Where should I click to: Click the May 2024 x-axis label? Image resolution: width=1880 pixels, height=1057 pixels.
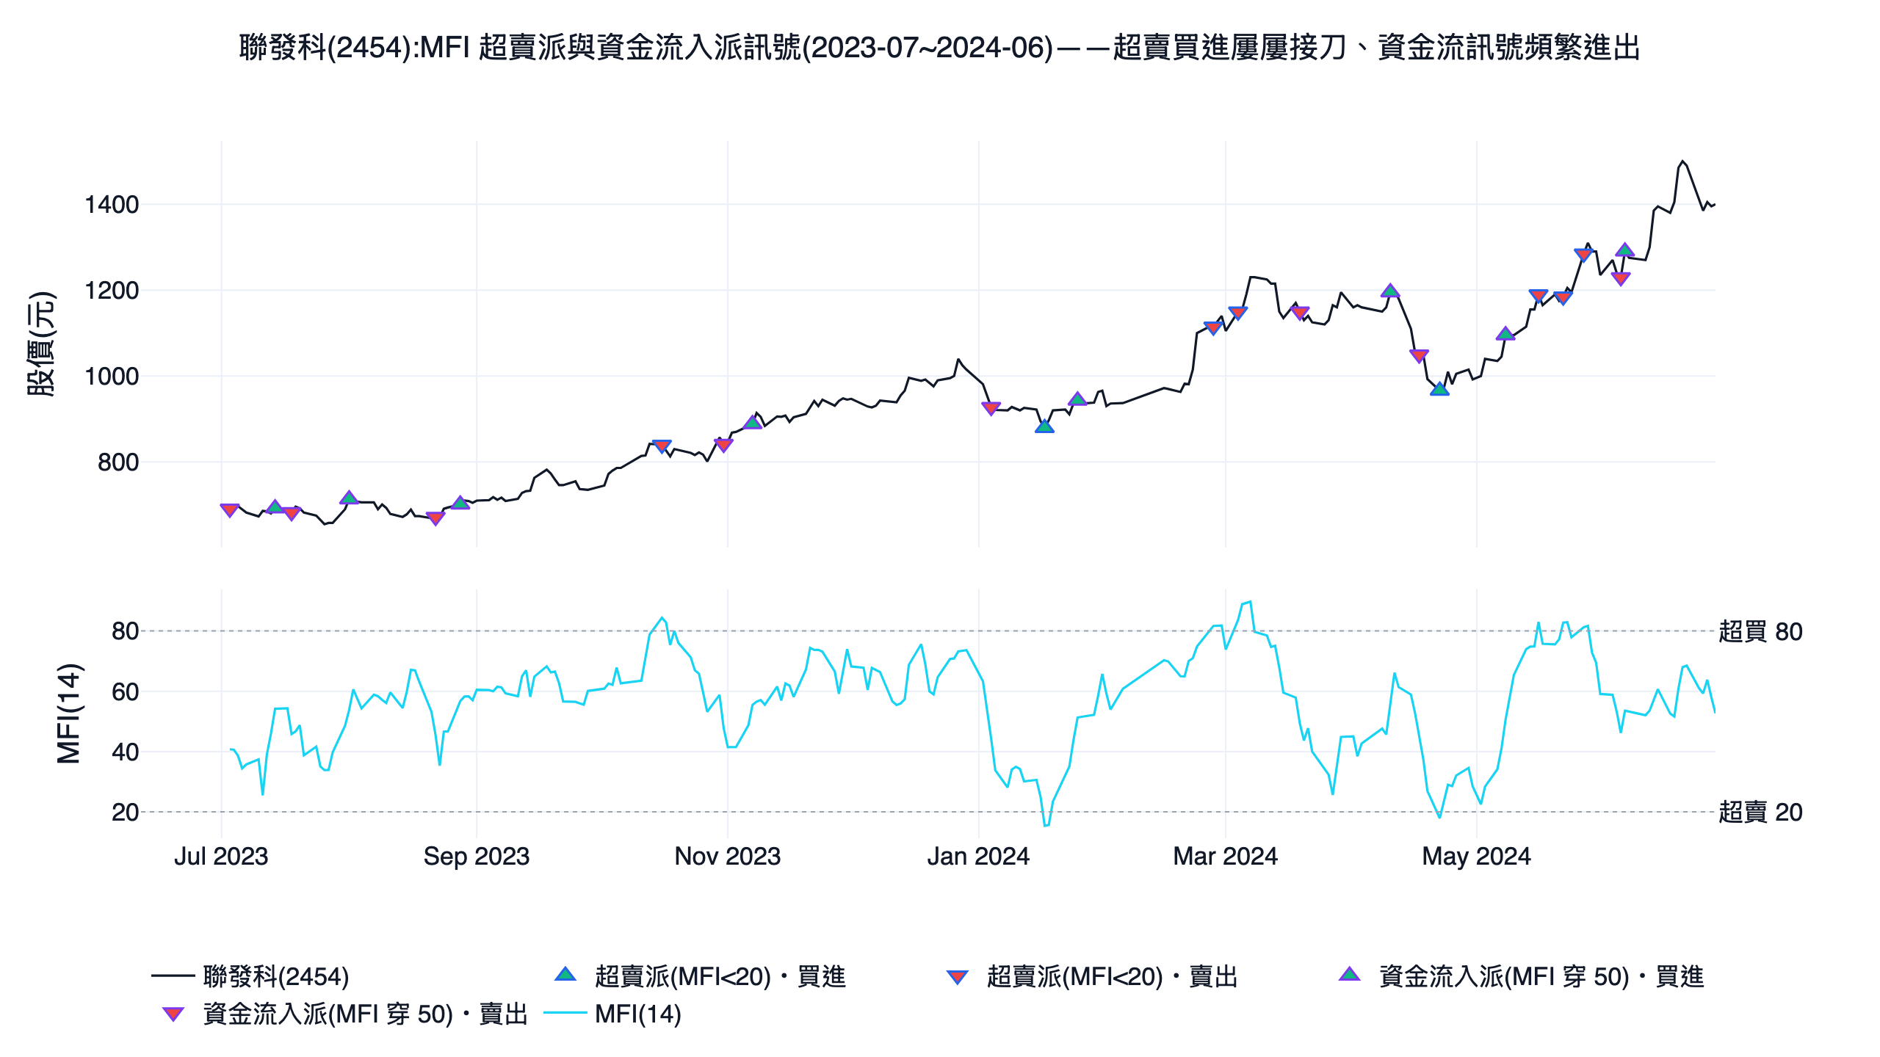click(1477, 856)
